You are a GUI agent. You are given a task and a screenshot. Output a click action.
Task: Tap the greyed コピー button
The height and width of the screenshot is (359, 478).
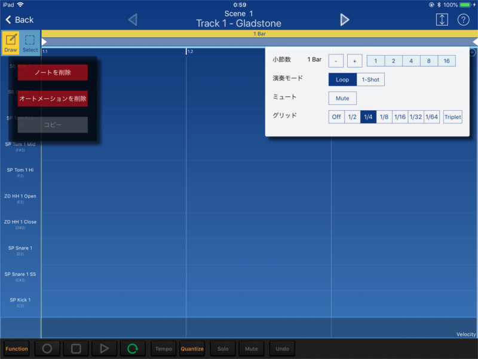click(x=53, y=124)
